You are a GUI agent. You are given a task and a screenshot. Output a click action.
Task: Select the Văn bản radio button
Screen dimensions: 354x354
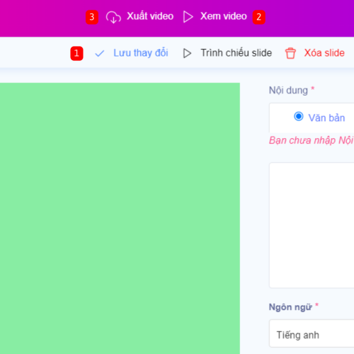pyautogui.click(x=299, y=116)
